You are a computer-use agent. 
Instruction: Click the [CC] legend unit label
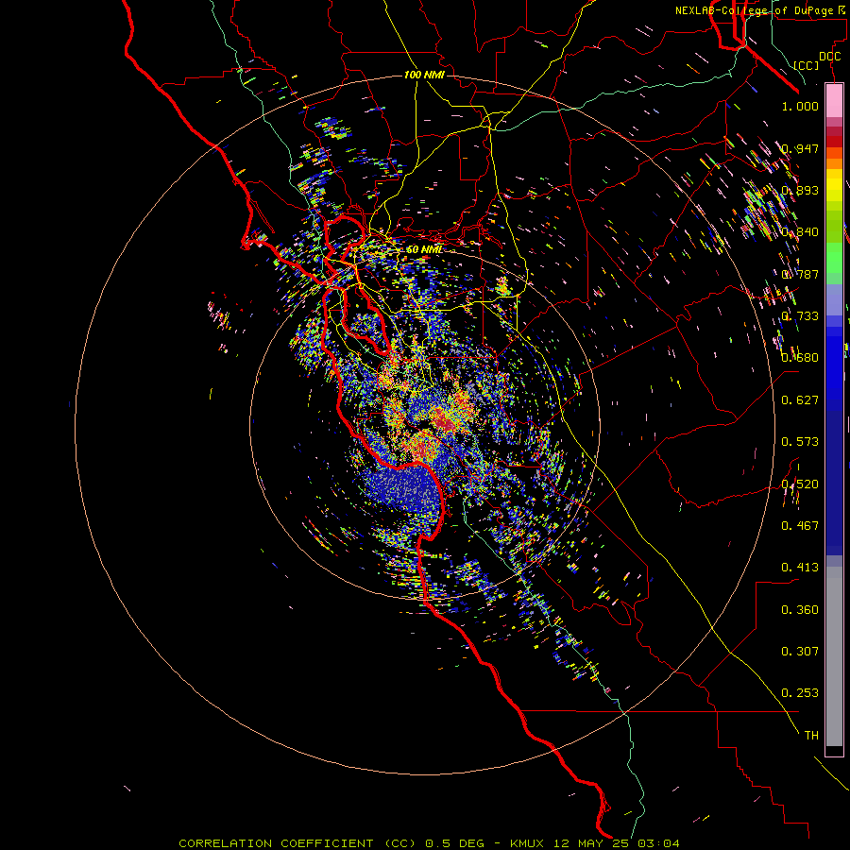807,65
